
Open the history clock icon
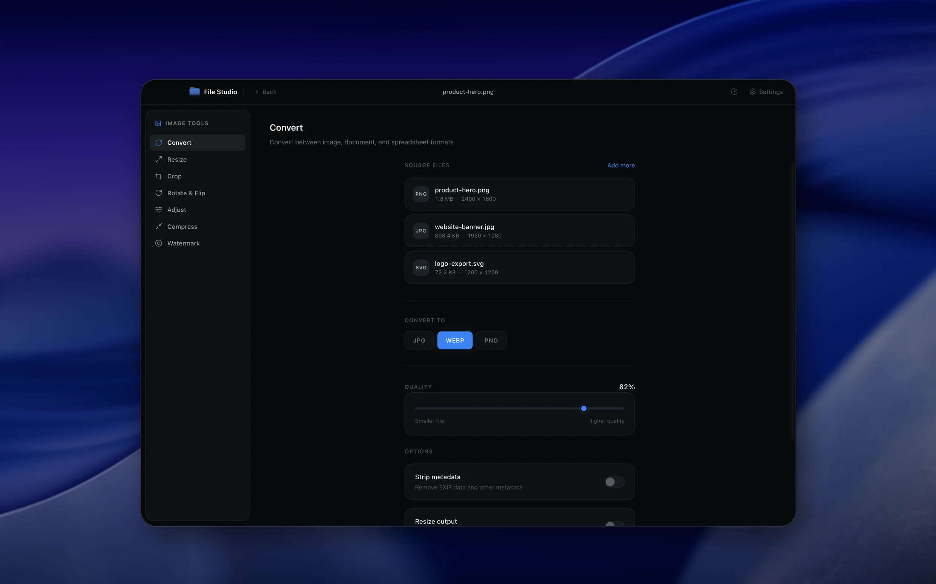[x=734, y=91]
